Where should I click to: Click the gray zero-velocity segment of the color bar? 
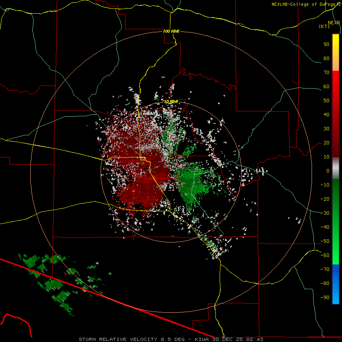[x=336, y=168]
